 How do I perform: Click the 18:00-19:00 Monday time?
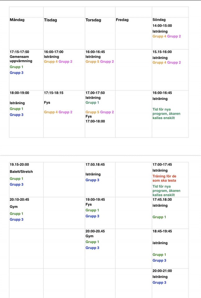point(19,93)
